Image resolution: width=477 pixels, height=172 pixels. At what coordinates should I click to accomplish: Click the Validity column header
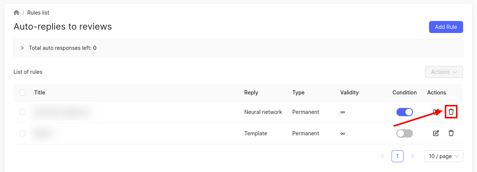tap(349, 93)
